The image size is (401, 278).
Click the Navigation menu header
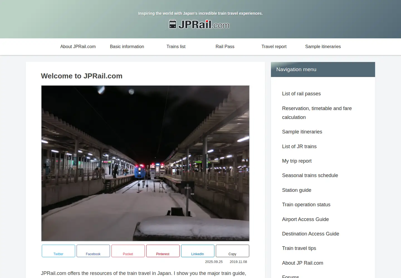(x=323, y=69)
